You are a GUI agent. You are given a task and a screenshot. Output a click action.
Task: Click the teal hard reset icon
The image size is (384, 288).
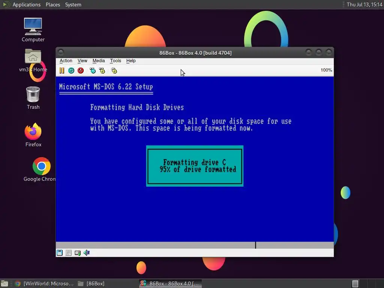pos(71,70)
